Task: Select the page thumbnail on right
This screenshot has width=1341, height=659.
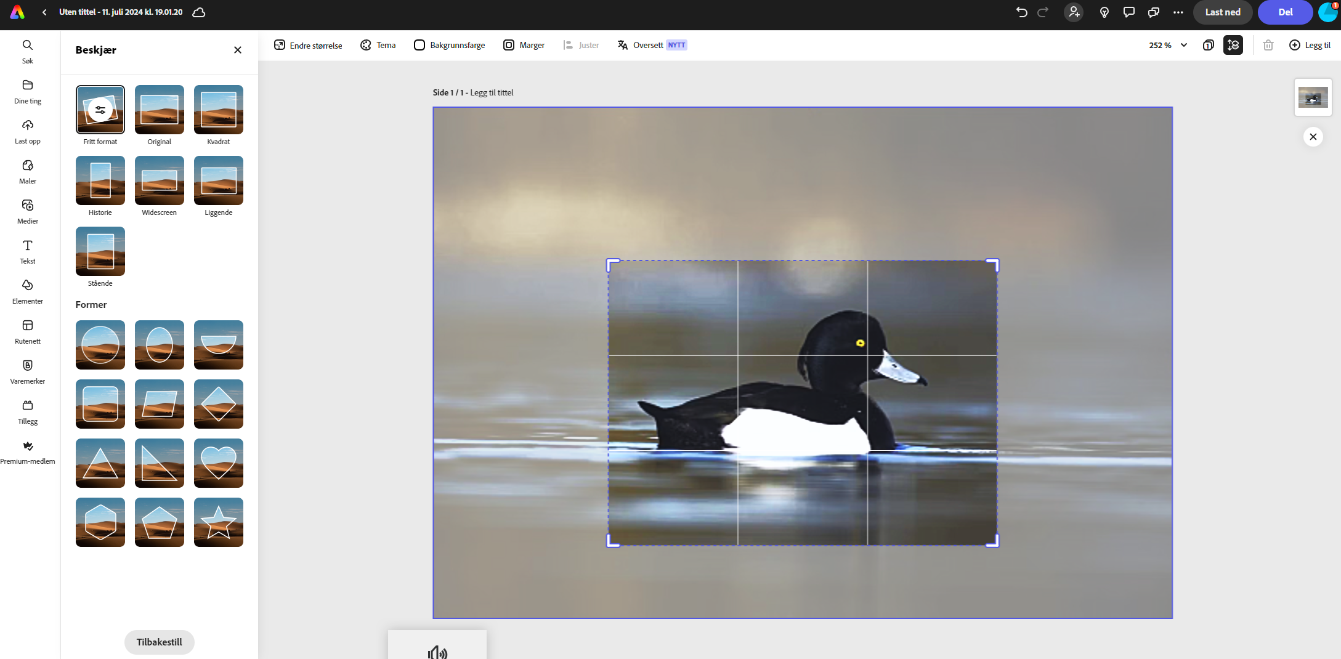Action: point(1313,97)
